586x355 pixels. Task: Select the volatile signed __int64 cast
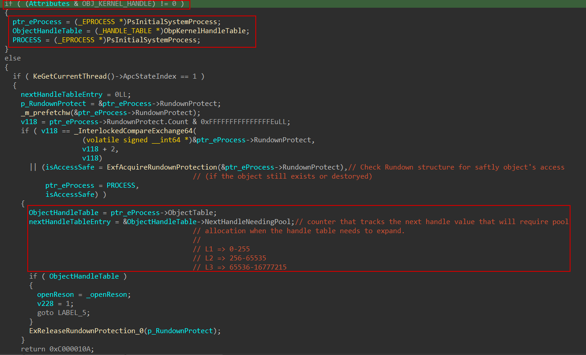pyautogui.click(x=137, y=140)
